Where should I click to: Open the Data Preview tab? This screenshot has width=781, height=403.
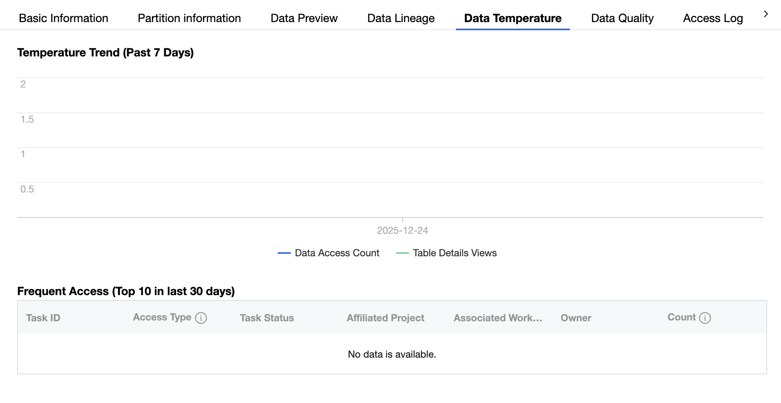click(304, 18)
